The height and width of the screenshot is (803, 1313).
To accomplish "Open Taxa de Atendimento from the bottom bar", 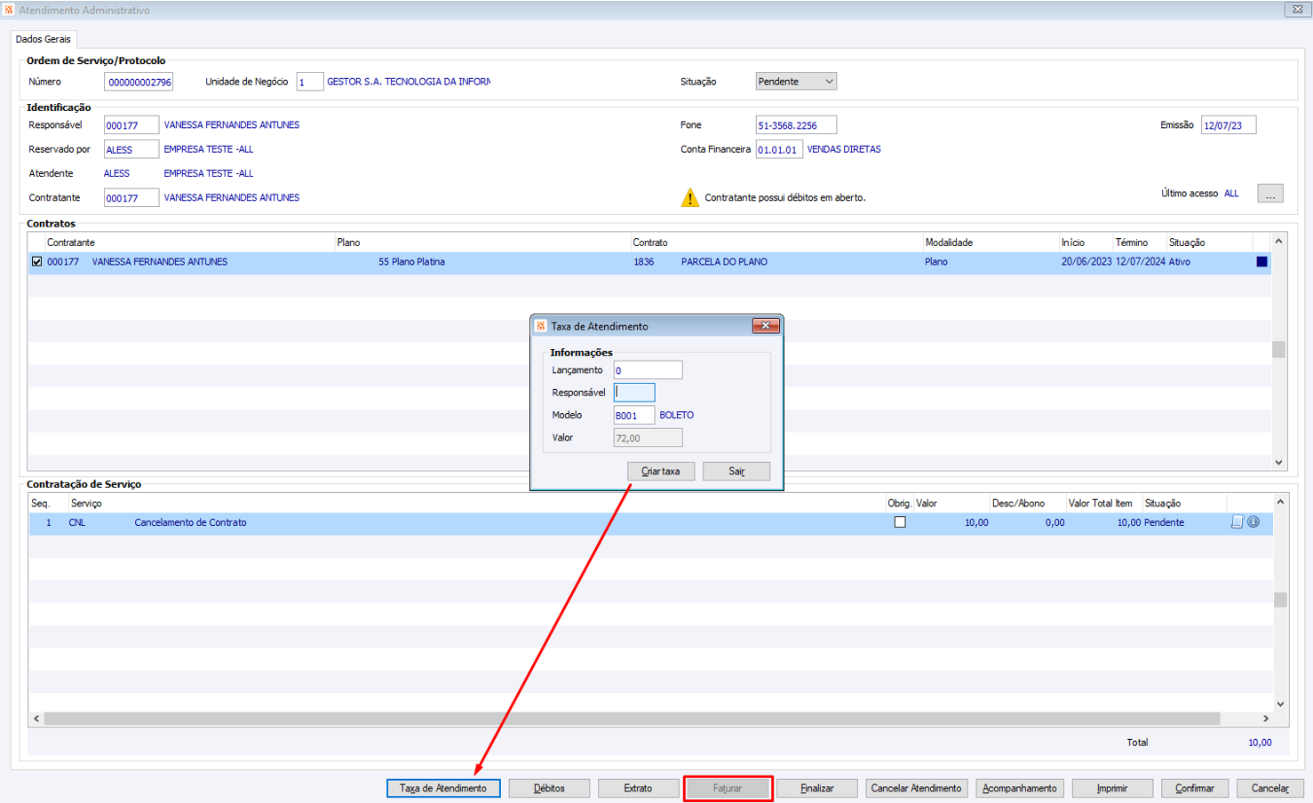I will coord(443,788).
